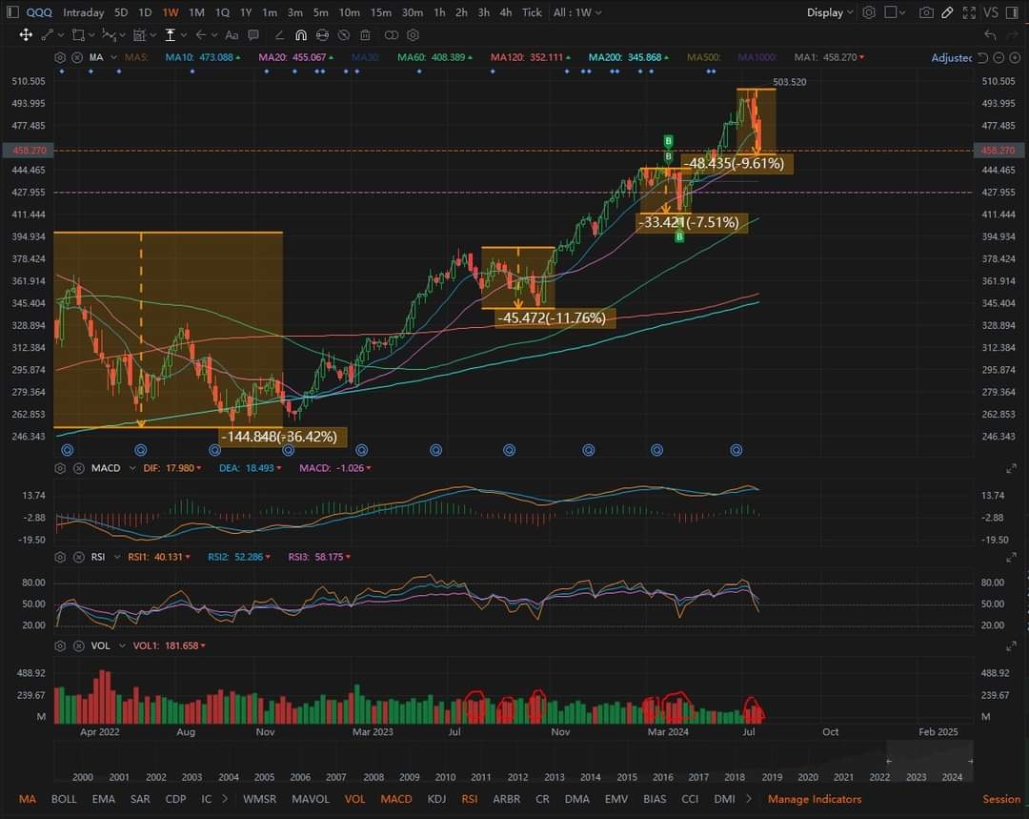
Task: Take a chart snapshot with camera icon
Action: tap(926, 12)
